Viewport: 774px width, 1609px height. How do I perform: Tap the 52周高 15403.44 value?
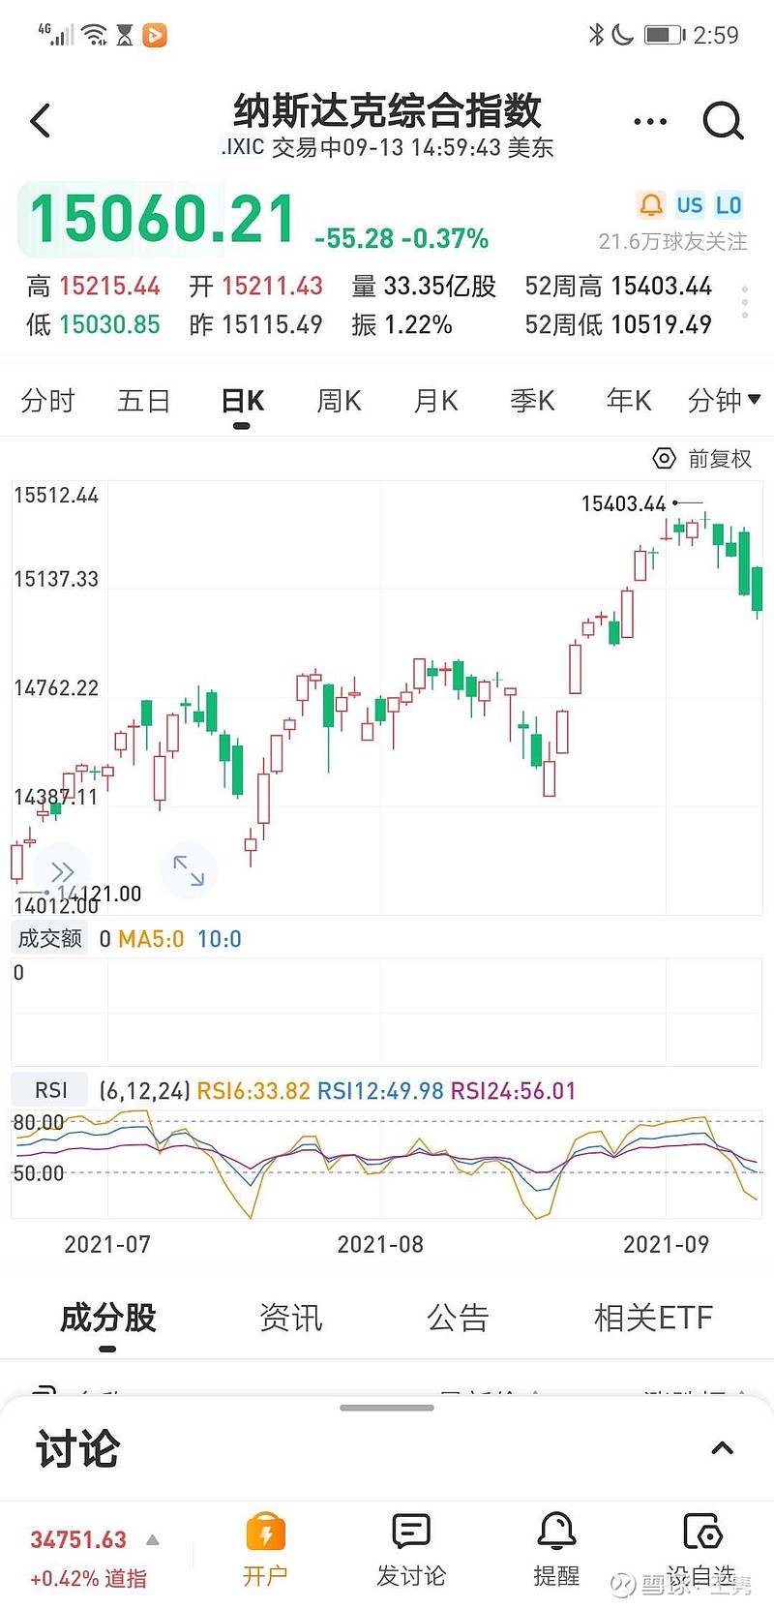pyautogui.click(x=618, y=286)
